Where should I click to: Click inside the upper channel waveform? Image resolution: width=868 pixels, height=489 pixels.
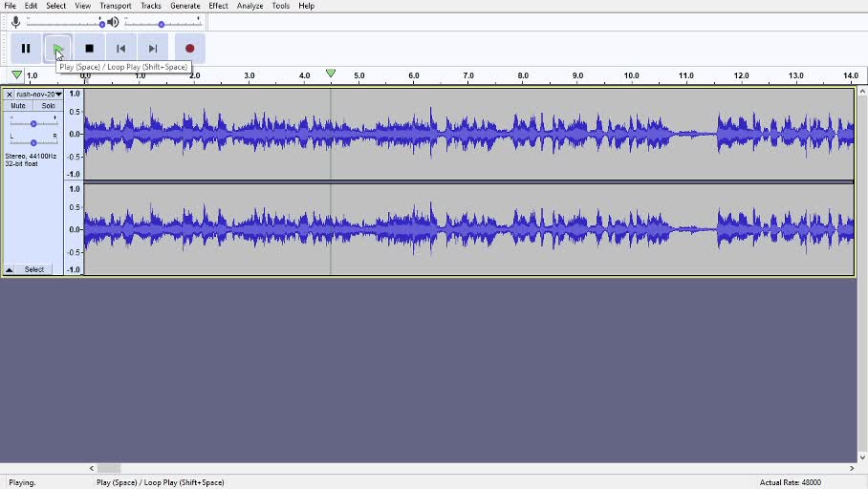468,134
